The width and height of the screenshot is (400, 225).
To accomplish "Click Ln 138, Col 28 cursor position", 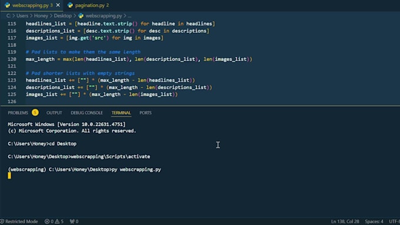I will click(345, 221).
